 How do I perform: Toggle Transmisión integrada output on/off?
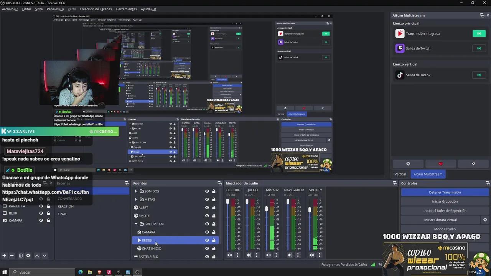point(479,34)
